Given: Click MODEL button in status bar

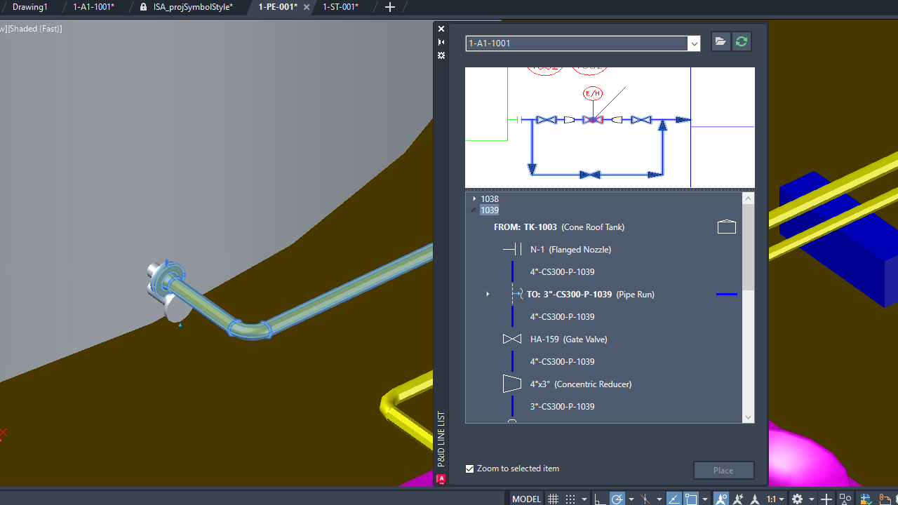Looking at the screenshot, I should tap(526, 499).
